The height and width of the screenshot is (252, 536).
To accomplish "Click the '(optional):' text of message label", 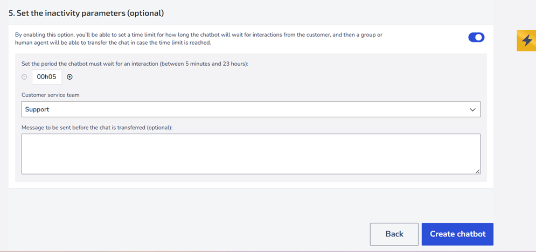I will (x=160, y=128).
